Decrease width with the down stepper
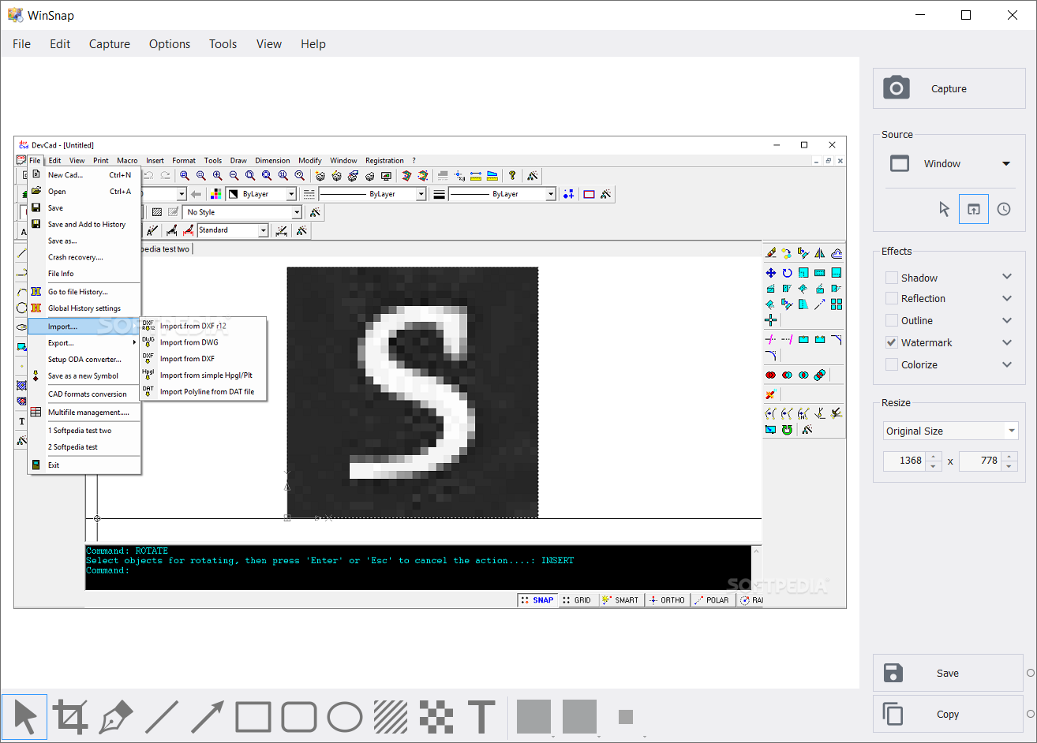 934,466
